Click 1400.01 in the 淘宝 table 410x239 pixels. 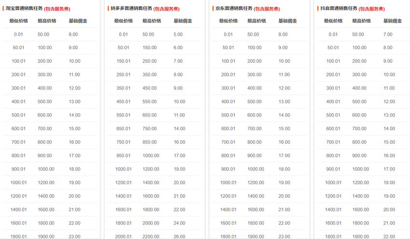18,210
